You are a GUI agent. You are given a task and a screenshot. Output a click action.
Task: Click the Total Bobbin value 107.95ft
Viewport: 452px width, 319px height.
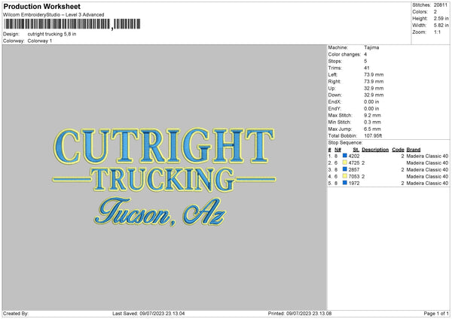click(x=373, y=136)
